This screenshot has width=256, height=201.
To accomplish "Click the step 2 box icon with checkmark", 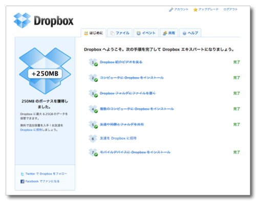I will click(93, 78).
